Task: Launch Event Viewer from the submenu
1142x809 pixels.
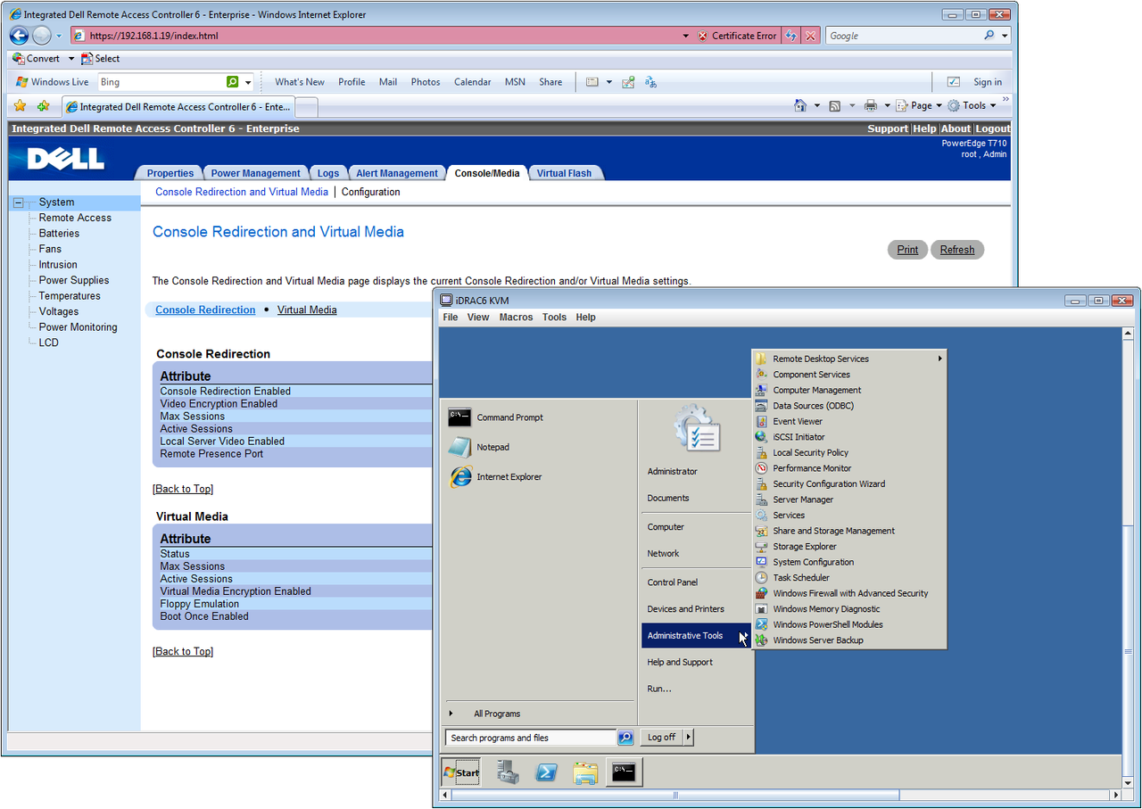Action: (x=798, y=421)
